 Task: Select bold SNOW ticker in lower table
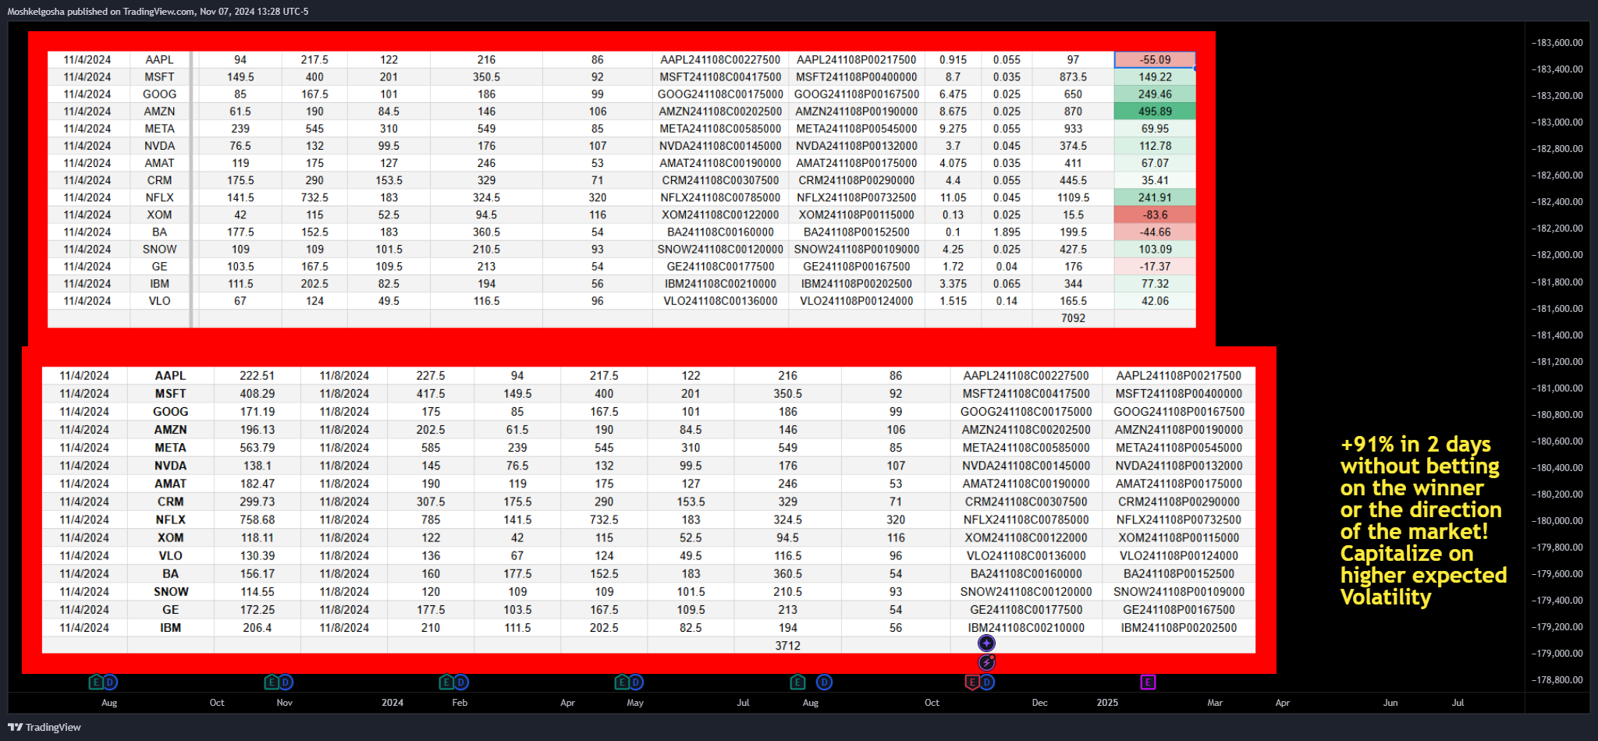[x=170, y=592]
